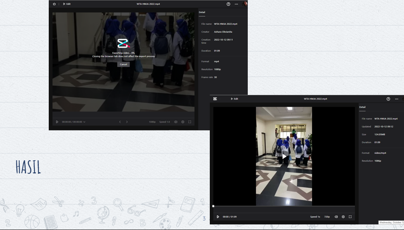
Task: Click the format value video/mp4
Action: 380,153
